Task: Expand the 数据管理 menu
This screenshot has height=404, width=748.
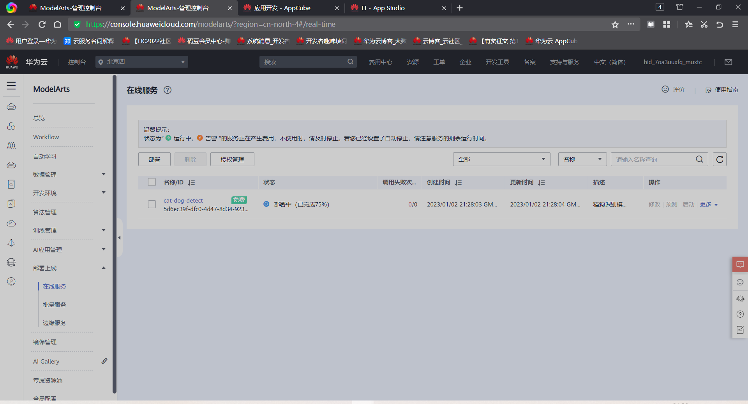Action: click(x=104, y=174)
